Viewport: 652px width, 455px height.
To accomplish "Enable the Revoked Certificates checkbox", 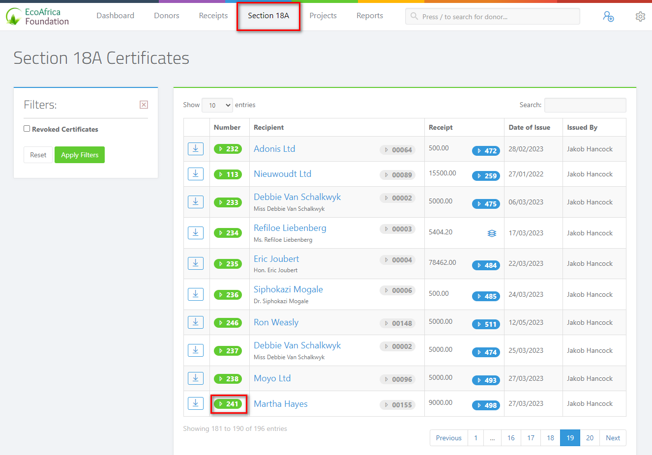I will (x=27, y=129).
